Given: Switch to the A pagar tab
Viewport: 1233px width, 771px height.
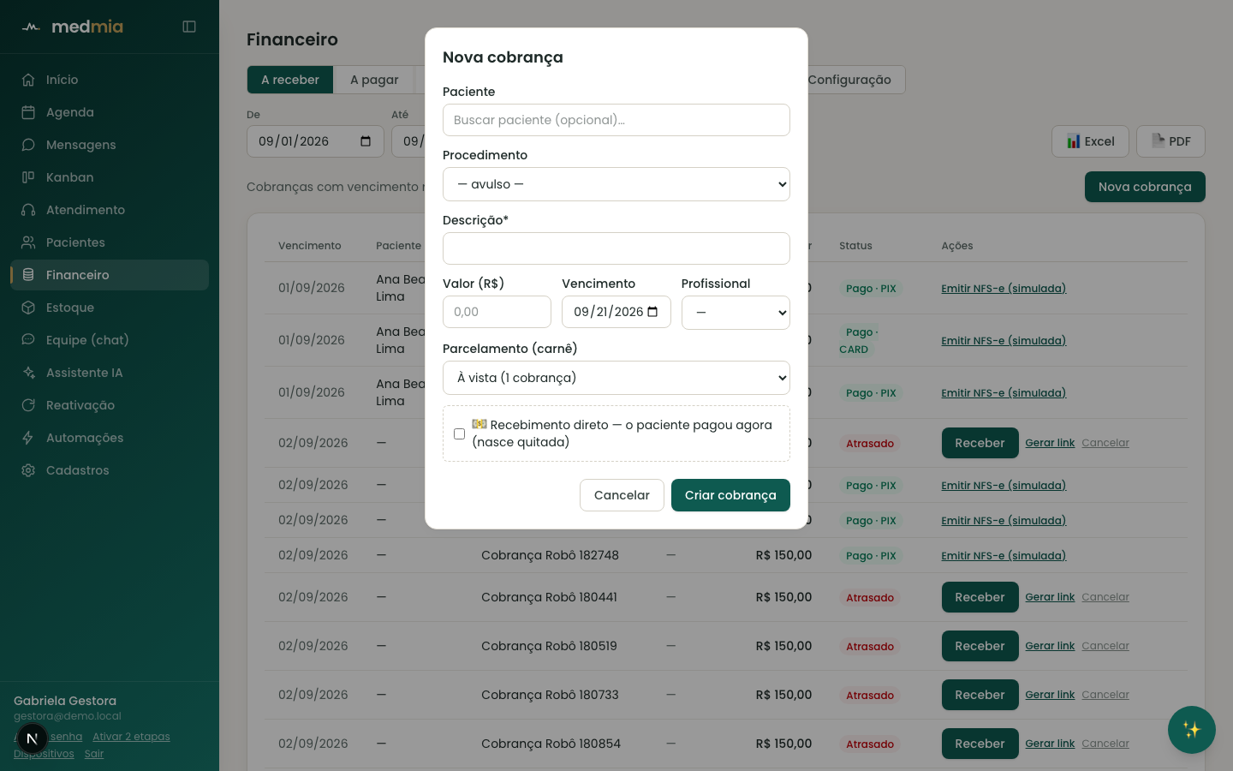Looking at the screenshot, I should point(374,80).
